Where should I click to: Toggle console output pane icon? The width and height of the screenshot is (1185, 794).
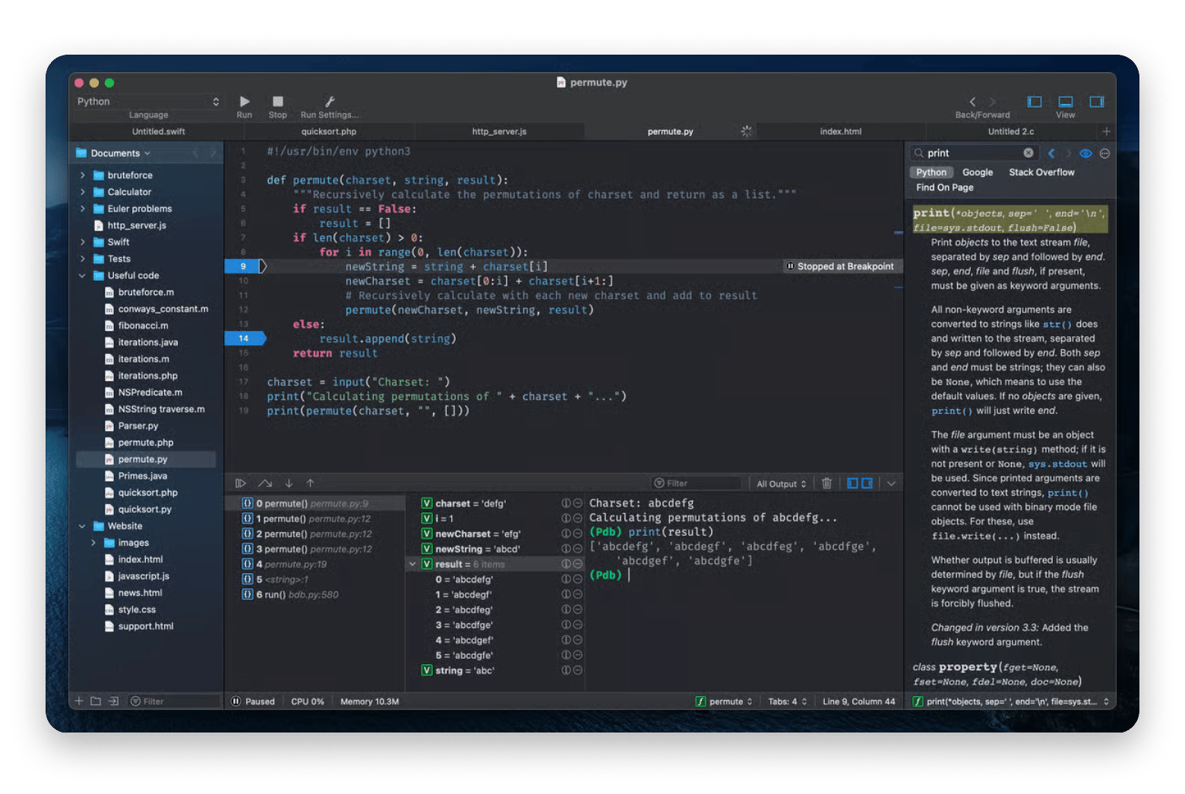click(867, 483)
